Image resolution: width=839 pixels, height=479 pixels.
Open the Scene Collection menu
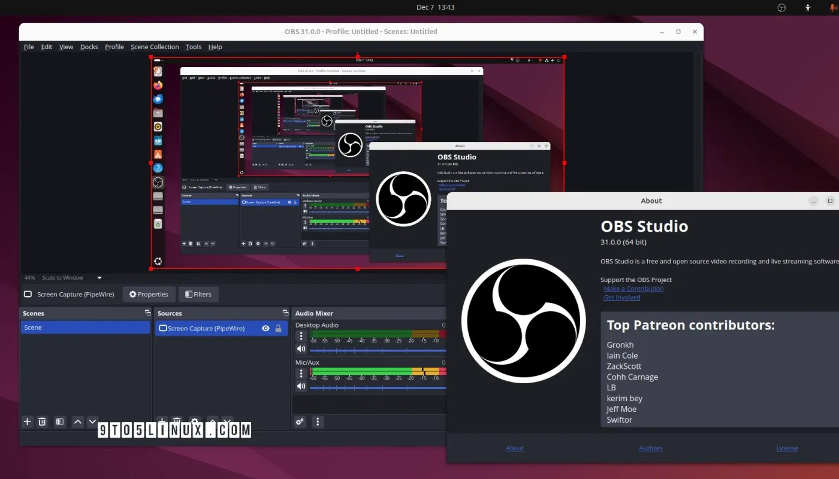[x=155, y=47]
